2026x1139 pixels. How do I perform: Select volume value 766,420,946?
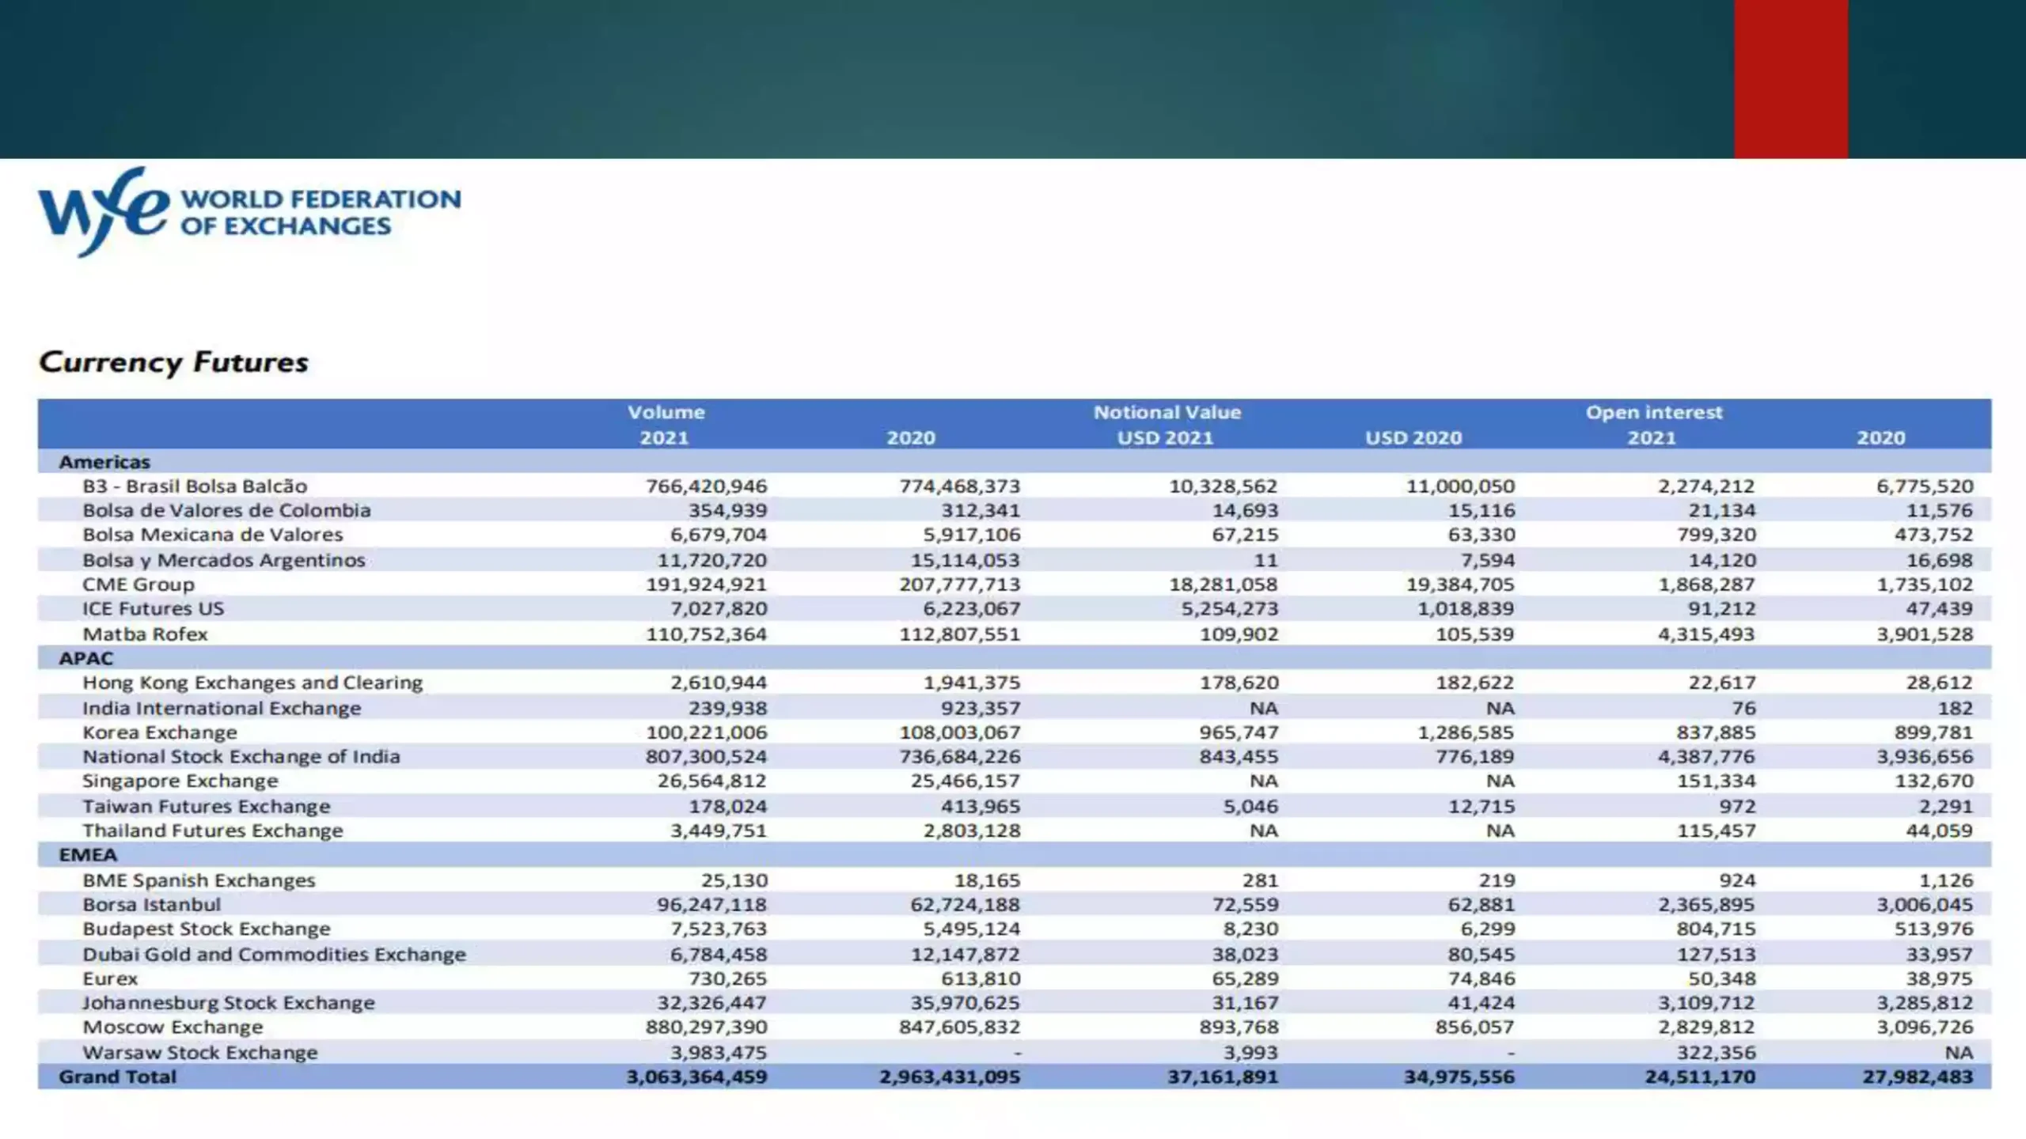[706, 486]
